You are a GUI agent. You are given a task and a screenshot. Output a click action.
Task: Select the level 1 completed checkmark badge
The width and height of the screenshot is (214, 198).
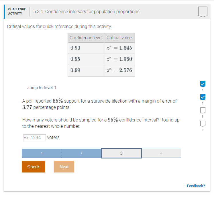(x=203, y=84)
